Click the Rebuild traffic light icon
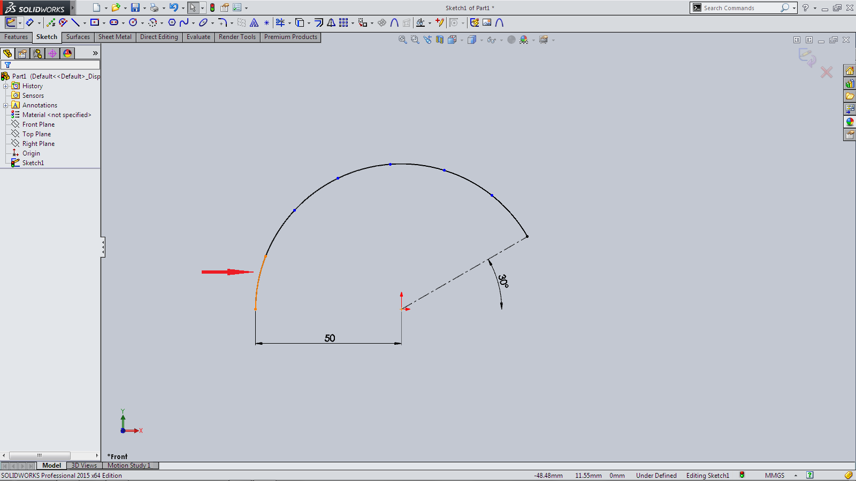This screenshot has width=856, height=481. pyautogui.click(x=212, y=7)
